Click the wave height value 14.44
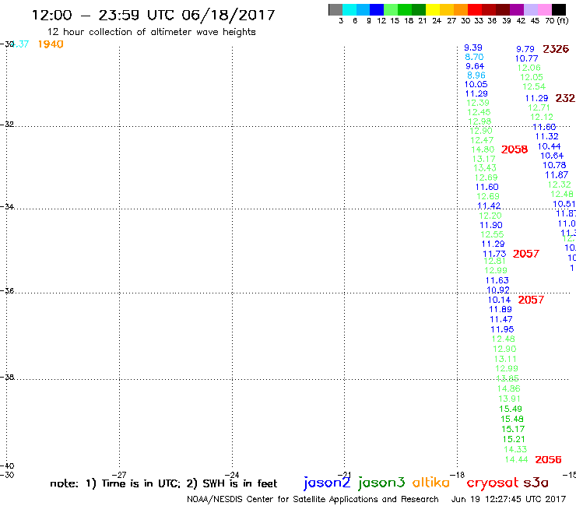 [x=517, y=460]
